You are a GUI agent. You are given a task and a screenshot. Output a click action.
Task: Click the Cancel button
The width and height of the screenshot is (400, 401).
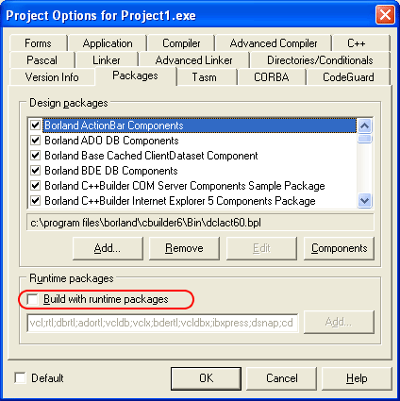click(x=281, y=378)
